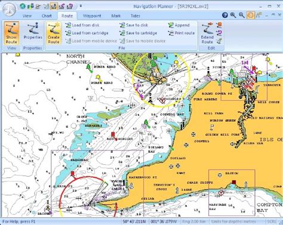
Task: Click Load from disk
Action: 82,25
